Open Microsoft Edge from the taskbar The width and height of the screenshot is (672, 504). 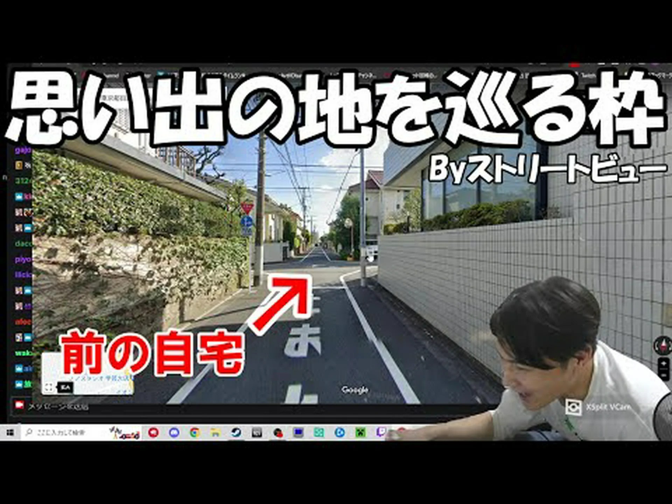tap(339, 433)
